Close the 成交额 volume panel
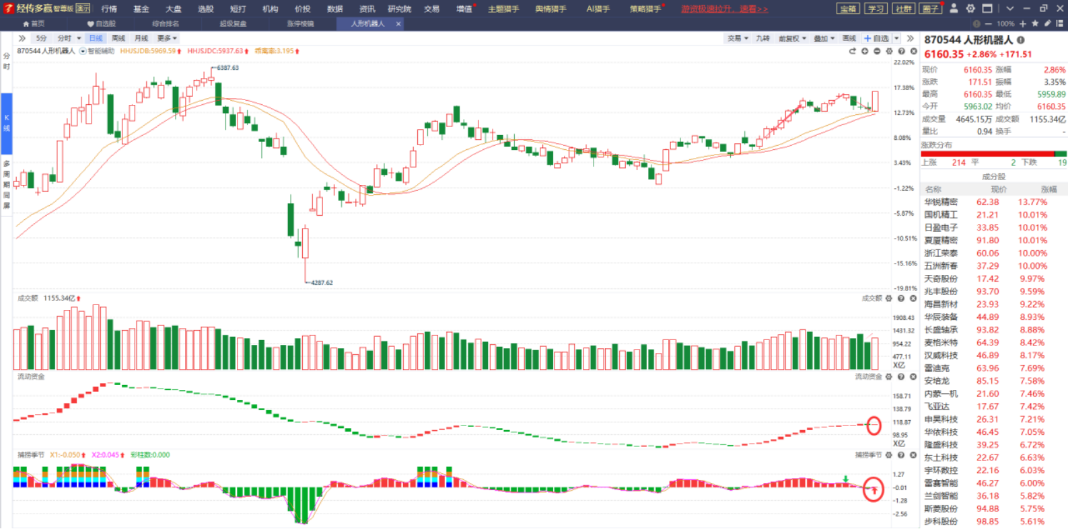The image size is (1068, 529). (913, 298)
